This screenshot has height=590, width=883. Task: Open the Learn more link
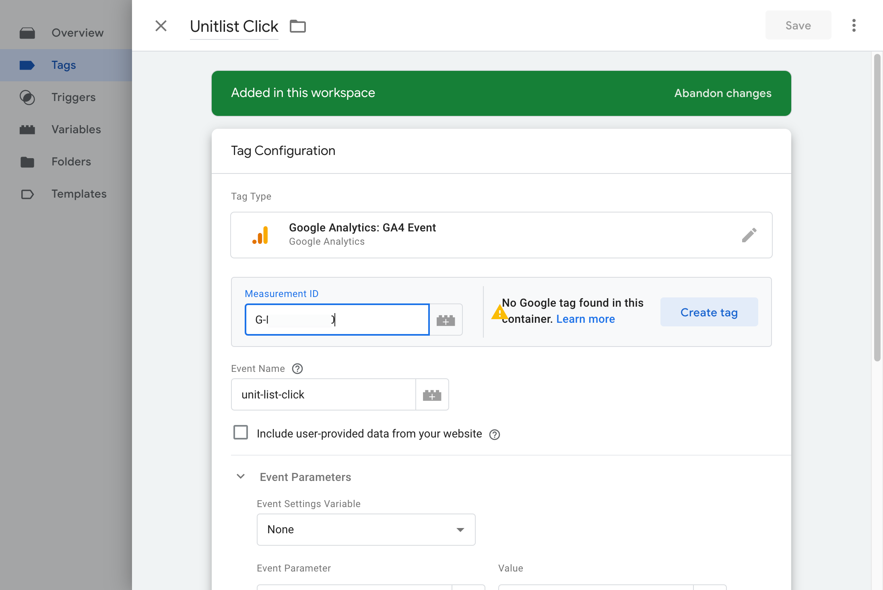pyautogui.click(x=586, y=319)
